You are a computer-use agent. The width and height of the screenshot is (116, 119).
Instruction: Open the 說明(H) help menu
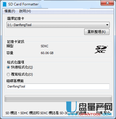coord(25,11)
